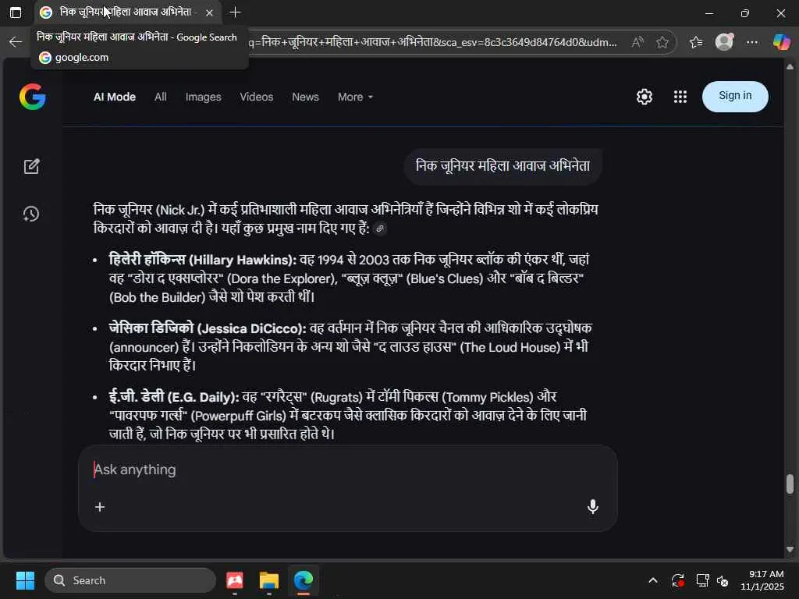Open the tab actions menu icon

[16, 12]
